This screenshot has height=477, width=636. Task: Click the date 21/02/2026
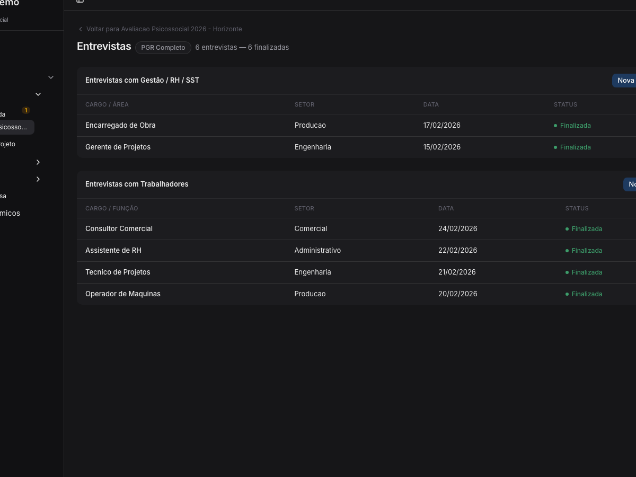(457, 272)
